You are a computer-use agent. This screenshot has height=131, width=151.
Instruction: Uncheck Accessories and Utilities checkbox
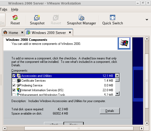[x=14, y=76]
